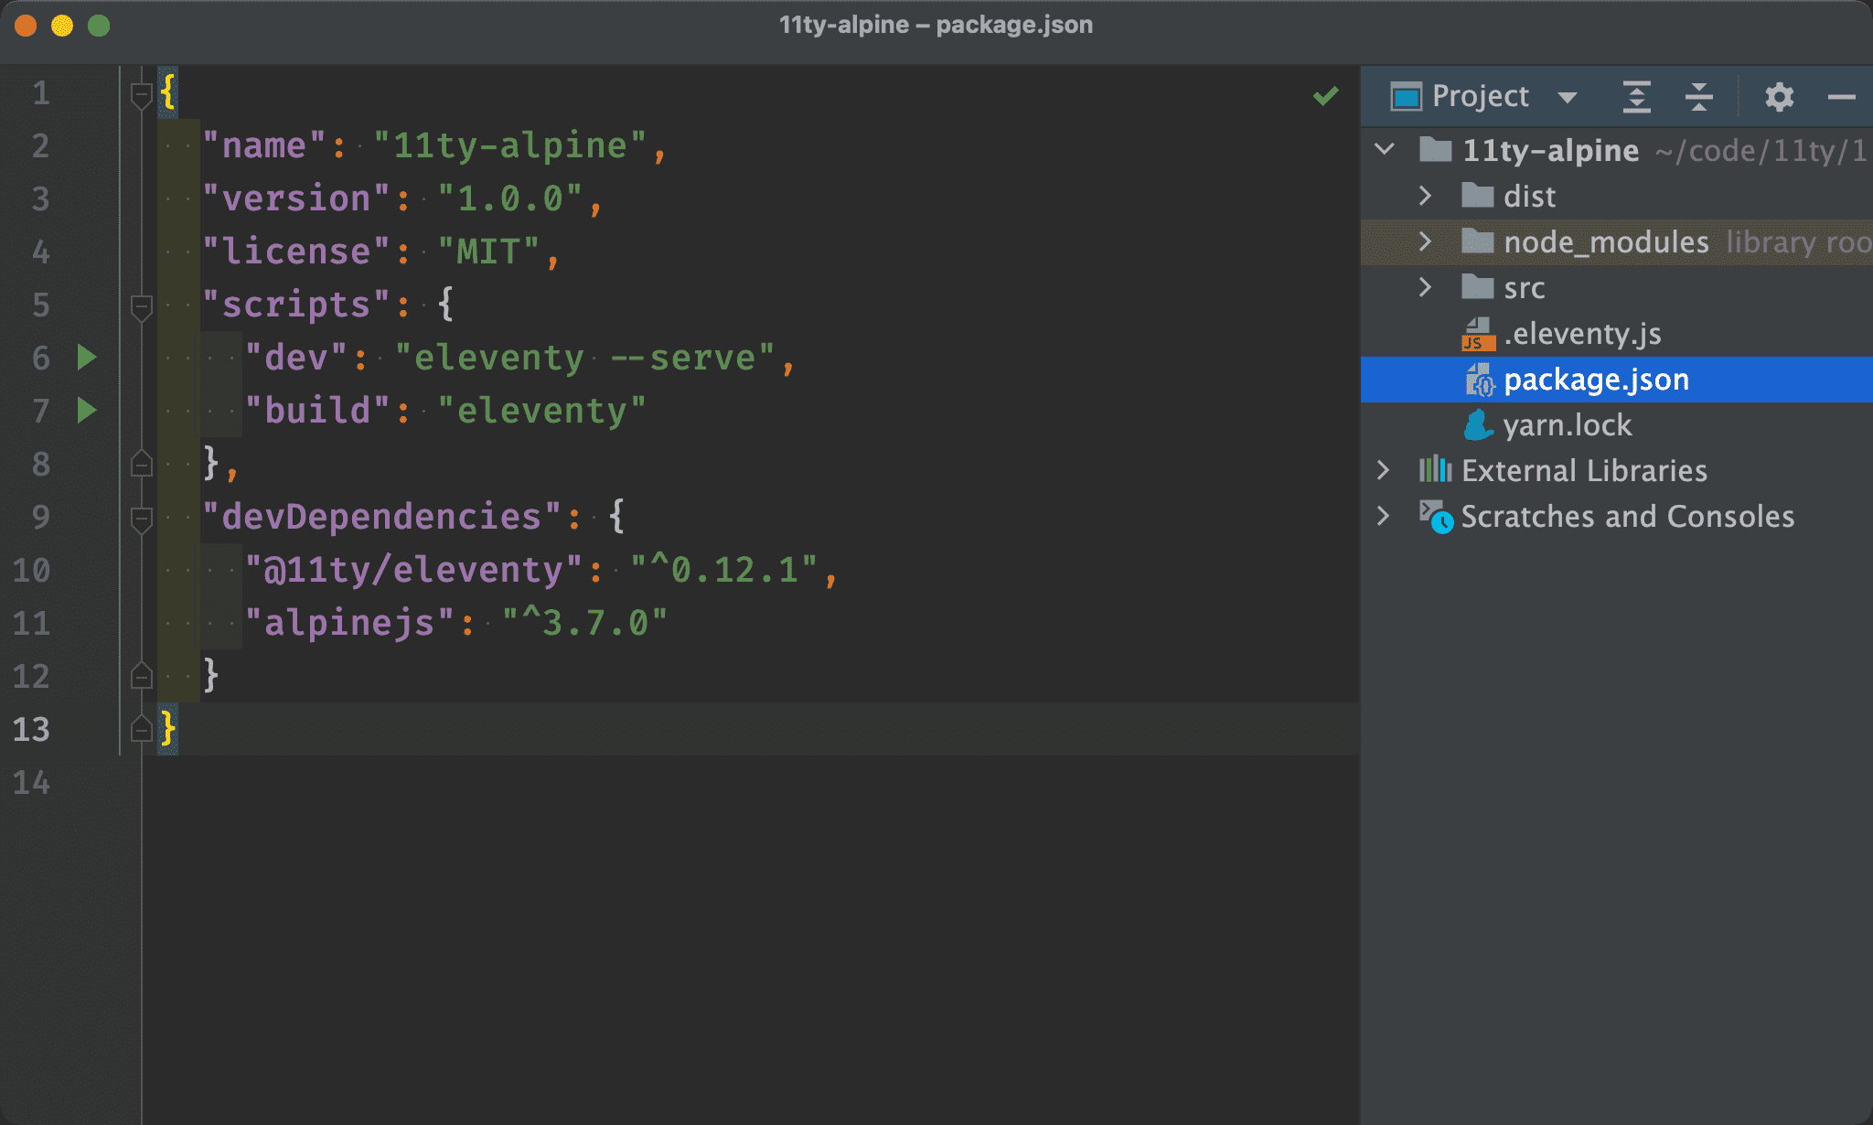Hide the Project tool window

point(1841,96)
